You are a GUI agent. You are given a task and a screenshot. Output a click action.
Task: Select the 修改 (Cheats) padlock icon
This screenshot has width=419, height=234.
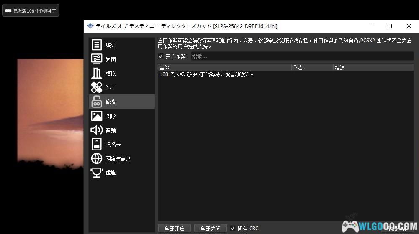(97, 102)
